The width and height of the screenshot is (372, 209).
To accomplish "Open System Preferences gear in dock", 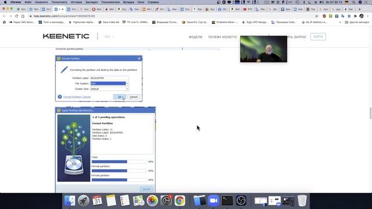I will 166,201.
